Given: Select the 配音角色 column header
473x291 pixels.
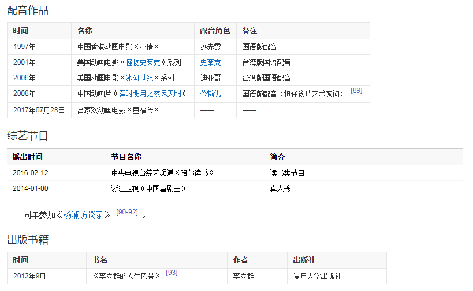Looking at the screenshot, I should click(215, 31).
